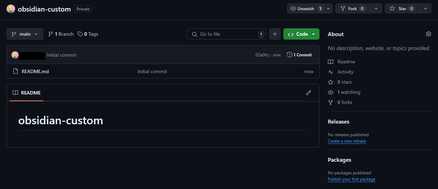Open the About settings gear icon

429,34
